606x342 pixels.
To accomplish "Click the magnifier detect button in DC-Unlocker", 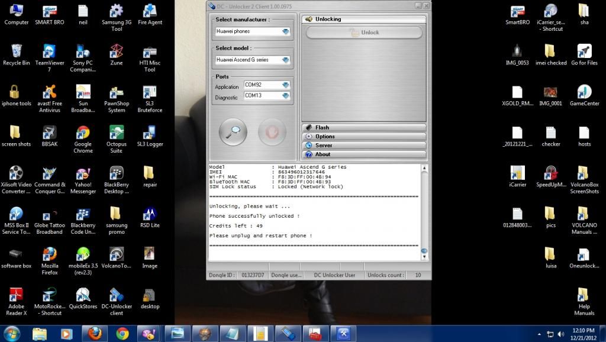I will (233, 132).
